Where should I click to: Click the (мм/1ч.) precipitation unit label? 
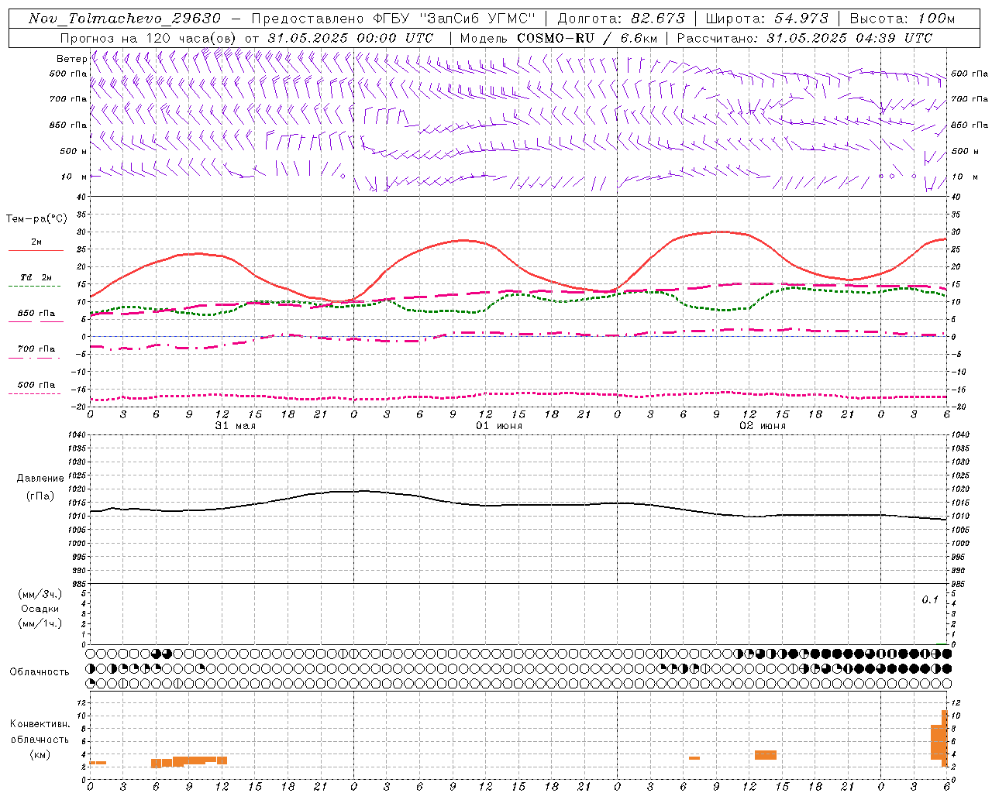pos(40,623)
